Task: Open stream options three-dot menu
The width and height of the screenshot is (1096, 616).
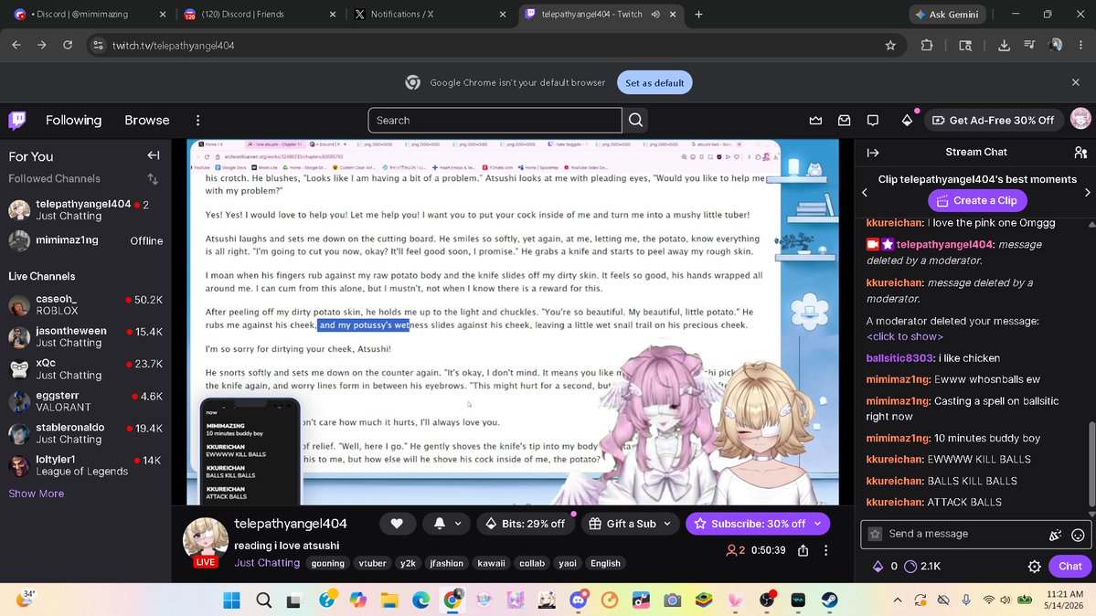Action: [825, 550]
